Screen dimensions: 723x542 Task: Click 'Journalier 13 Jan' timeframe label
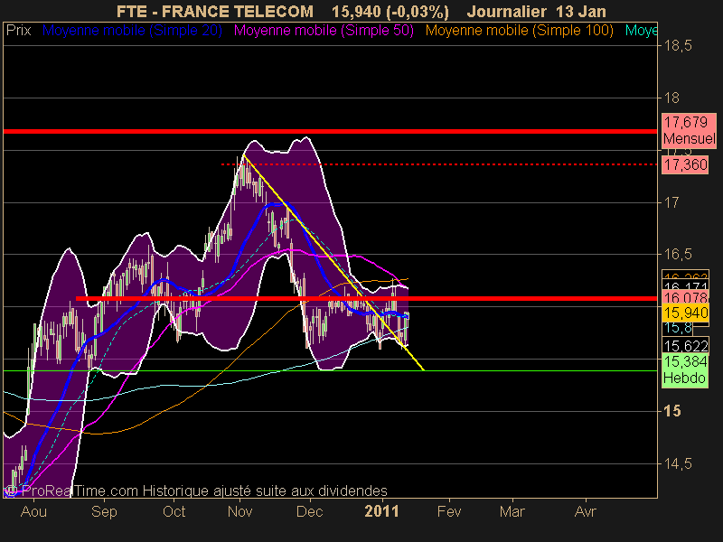tap(536, 11)
